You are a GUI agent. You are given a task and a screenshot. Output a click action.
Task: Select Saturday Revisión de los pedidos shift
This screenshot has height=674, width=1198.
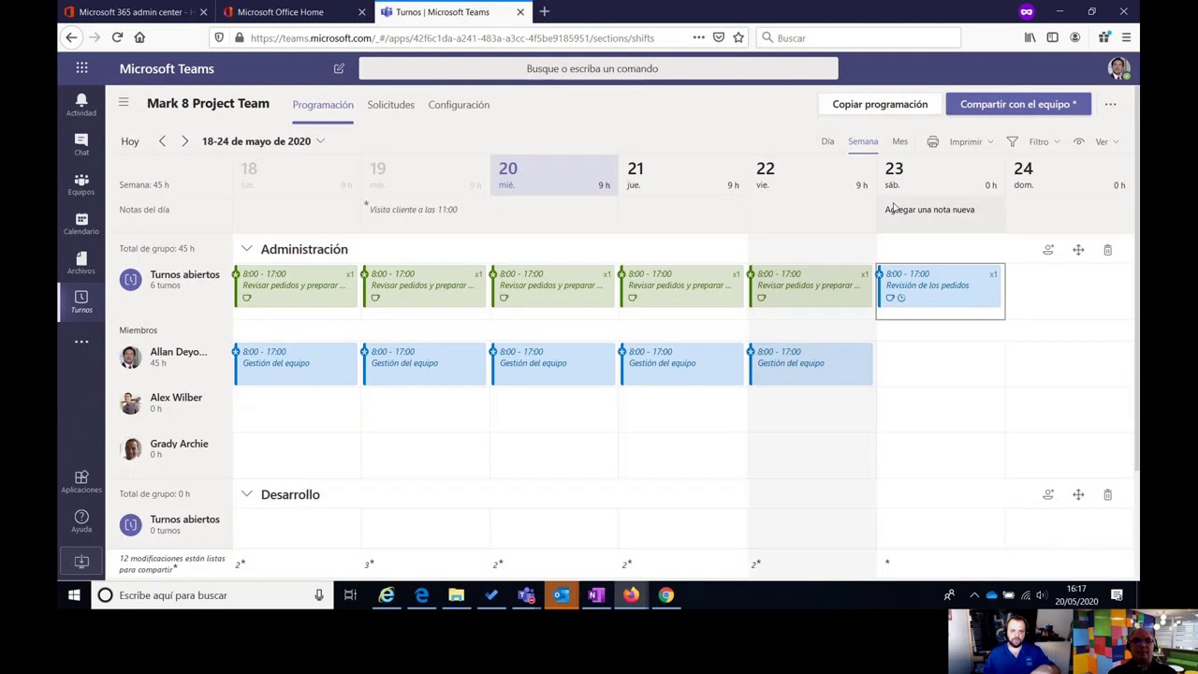940,286
